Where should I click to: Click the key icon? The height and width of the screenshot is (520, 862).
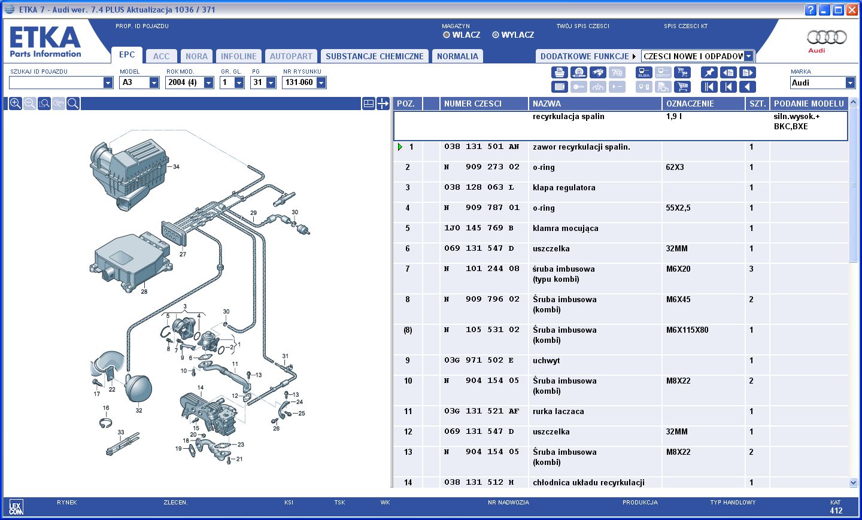578,87
